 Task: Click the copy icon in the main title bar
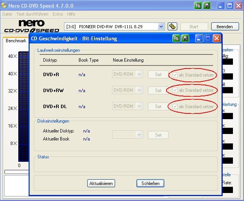198,6
